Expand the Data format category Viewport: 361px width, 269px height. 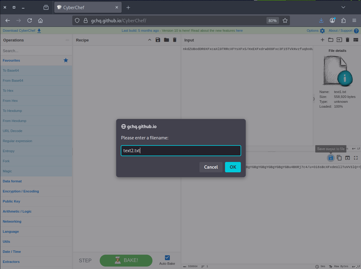12,181
